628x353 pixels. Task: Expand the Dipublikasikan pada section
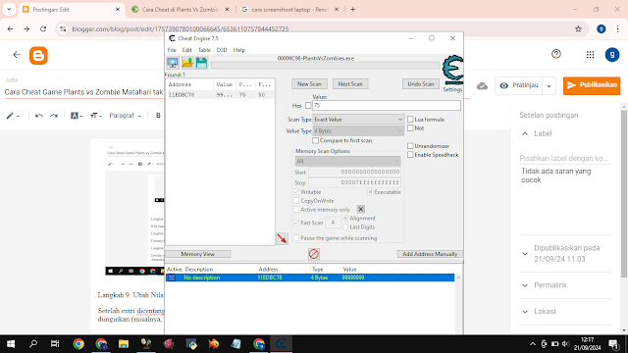click(x=525, y=253)
